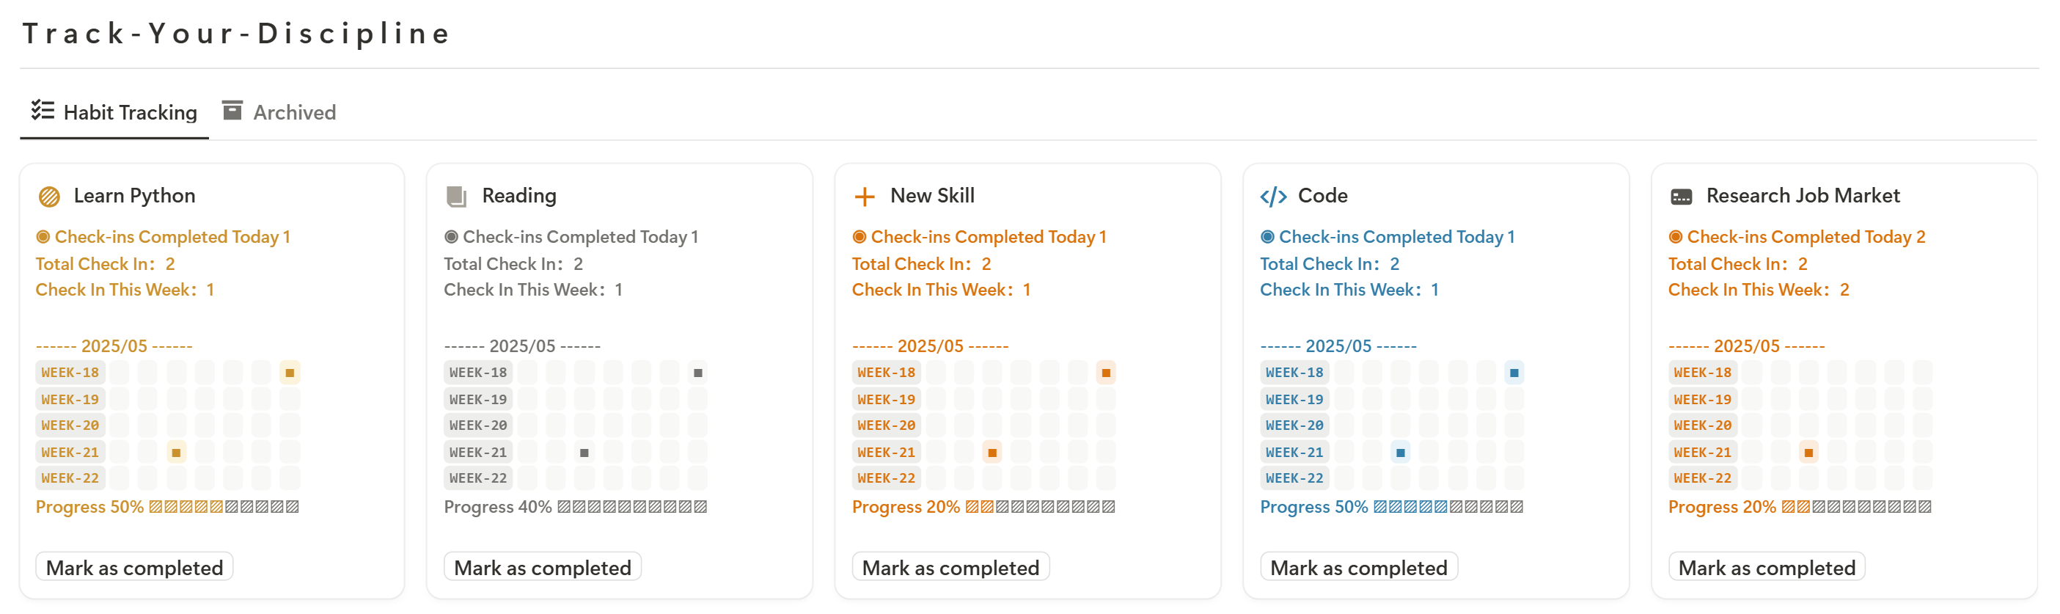Click Learn Python WEEK-21 checked day
The width and height of the screenshot is (2060, 614).
click(x=176, y=453)
